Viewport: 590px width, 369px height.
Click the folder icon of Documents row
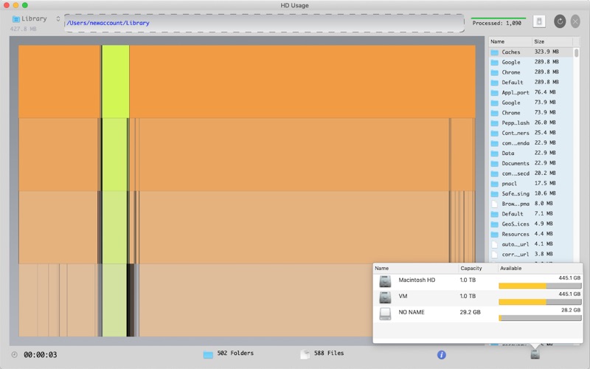494,164
